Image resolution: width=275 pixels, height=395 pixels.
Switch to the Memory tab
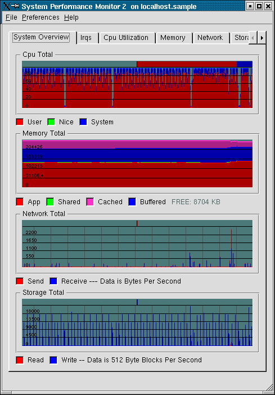174,38
